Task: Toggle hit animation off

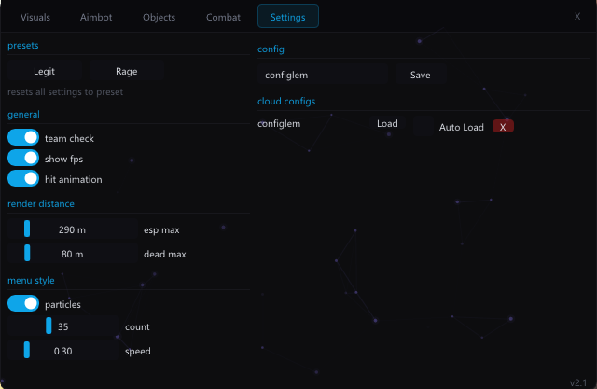Action: pyautogui.click(x=23, y=179)
